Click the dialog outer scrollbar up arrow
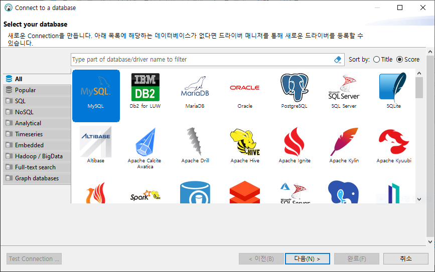Viewport: 435px width, 272px height. (x=430, y=52)
